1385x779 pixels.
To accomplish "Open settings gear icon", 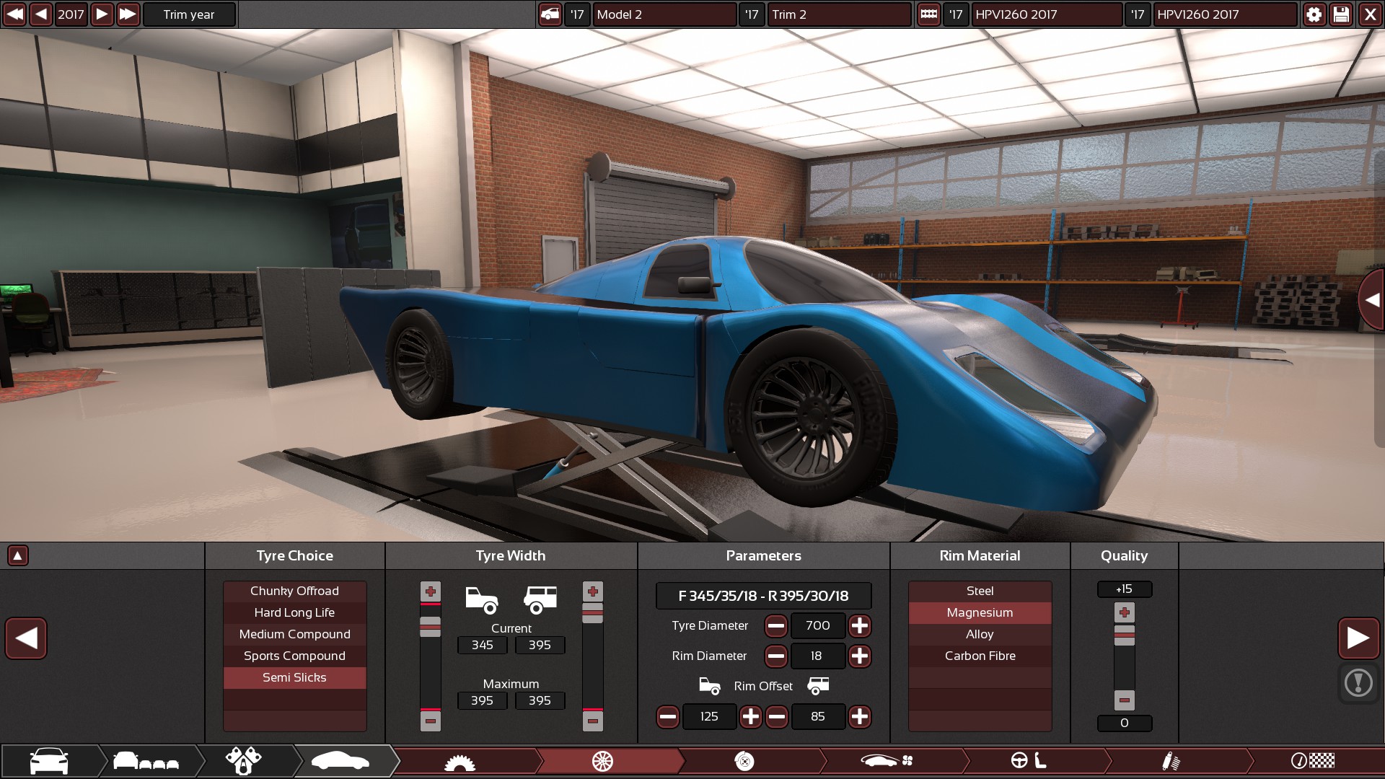I will [x=1314, y=14].
